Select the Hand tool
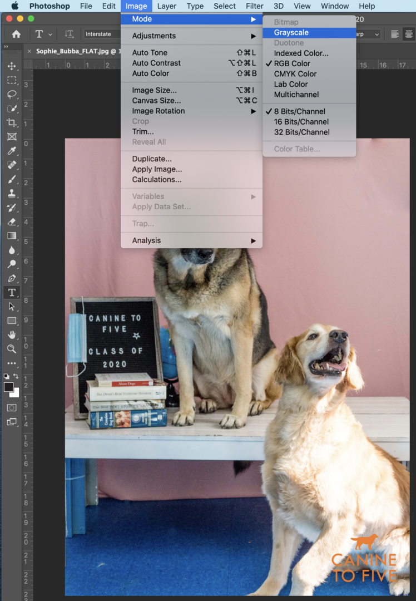The height and width of the screenshot is (601, 416). click(x=12, y=334)
